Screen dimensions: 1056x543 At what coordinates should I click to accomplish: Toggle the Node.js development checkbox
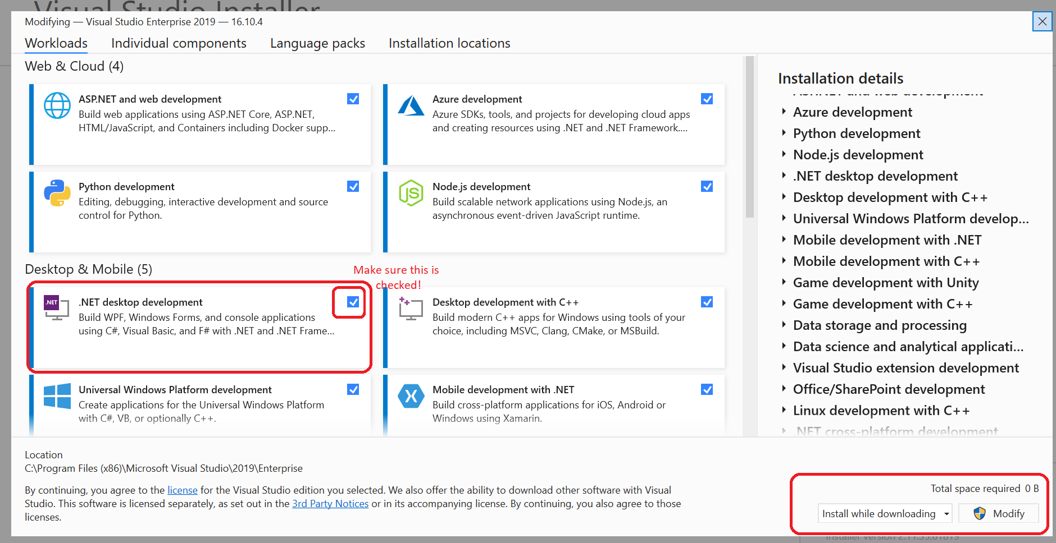tap(707, 186)
